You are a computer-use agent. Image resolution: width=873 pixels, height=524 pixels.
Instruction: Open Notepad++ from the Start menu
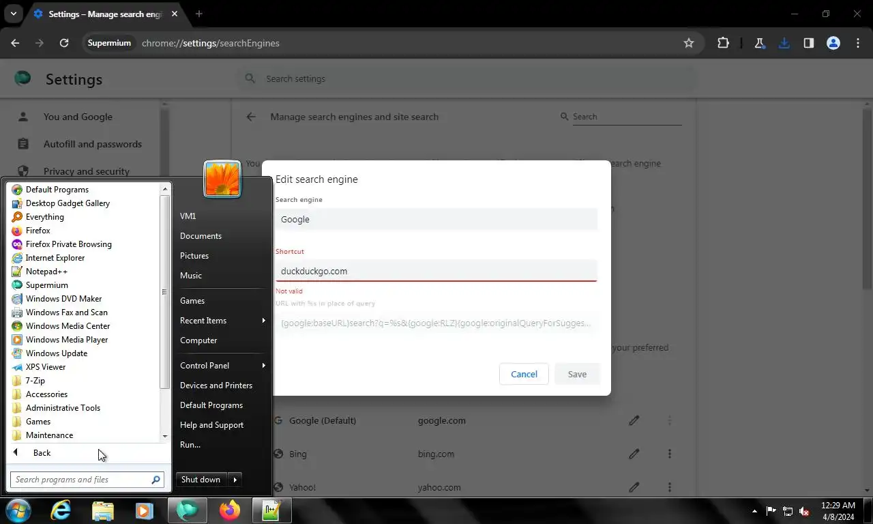[46, 272]
